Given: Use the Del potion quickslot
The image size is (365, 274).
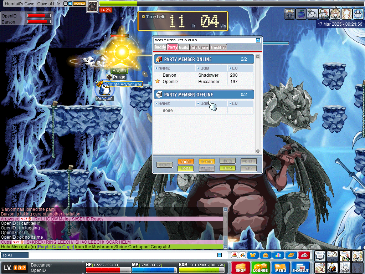Looking at the screenshot, I should (333, 268).
